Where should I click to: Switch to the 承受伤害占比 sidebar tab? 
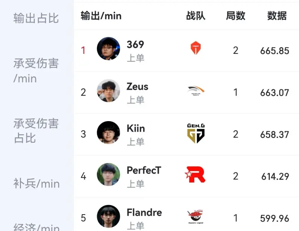36,130
